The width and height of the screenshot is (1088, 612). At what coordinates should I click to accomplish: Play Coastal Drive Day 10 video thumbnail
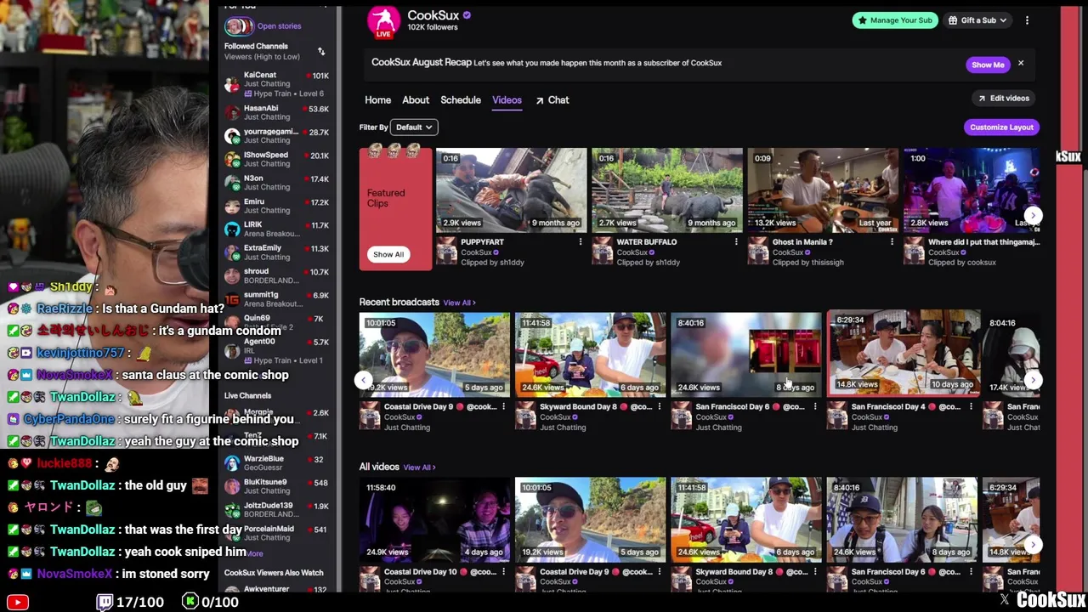[434, 520]
